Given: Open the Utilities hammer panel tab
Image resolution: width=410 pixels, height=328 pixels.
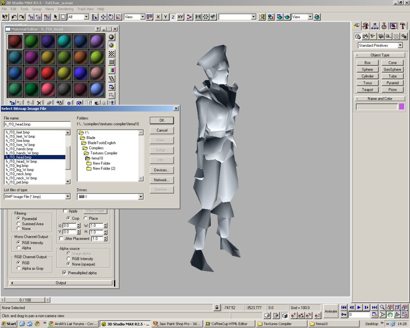Looking at the screenshot, I should coord(403,26).
